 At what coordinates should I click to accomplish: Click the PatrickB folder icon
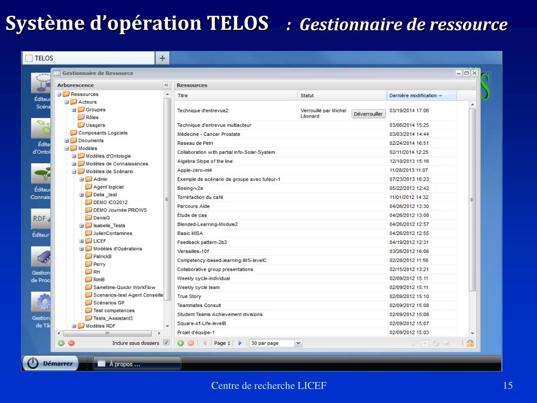(x=89, y=256)
